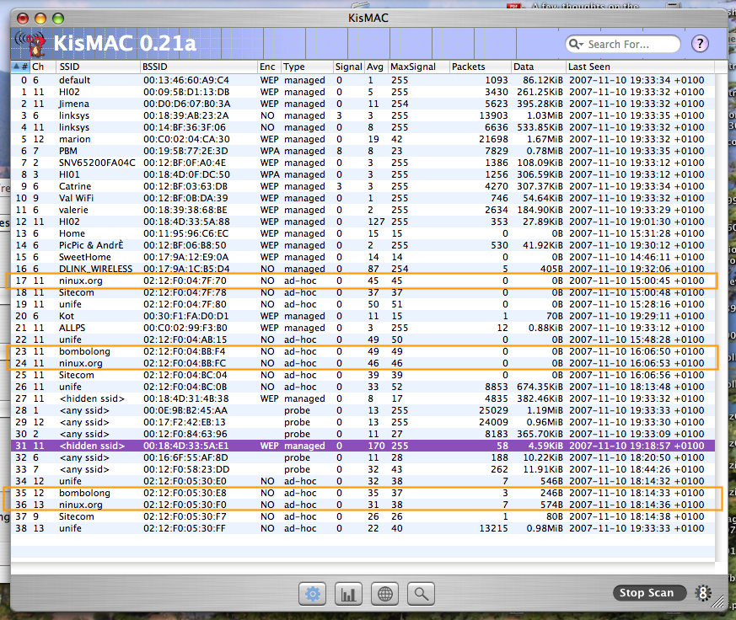Select the DLINK_WIRELESS network row
The height and width of the screenshot is (620, 736).
[337, 269]
